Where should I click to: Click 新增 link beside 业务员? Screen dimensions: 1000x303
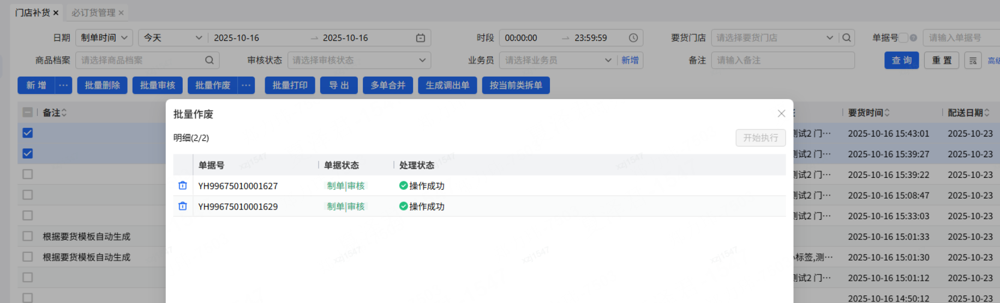tap(630, 60)
